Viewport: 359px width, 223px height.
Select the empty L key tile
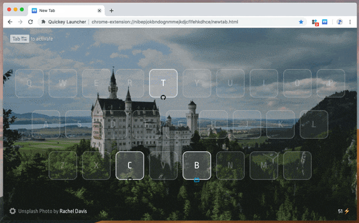click(314, 124)
